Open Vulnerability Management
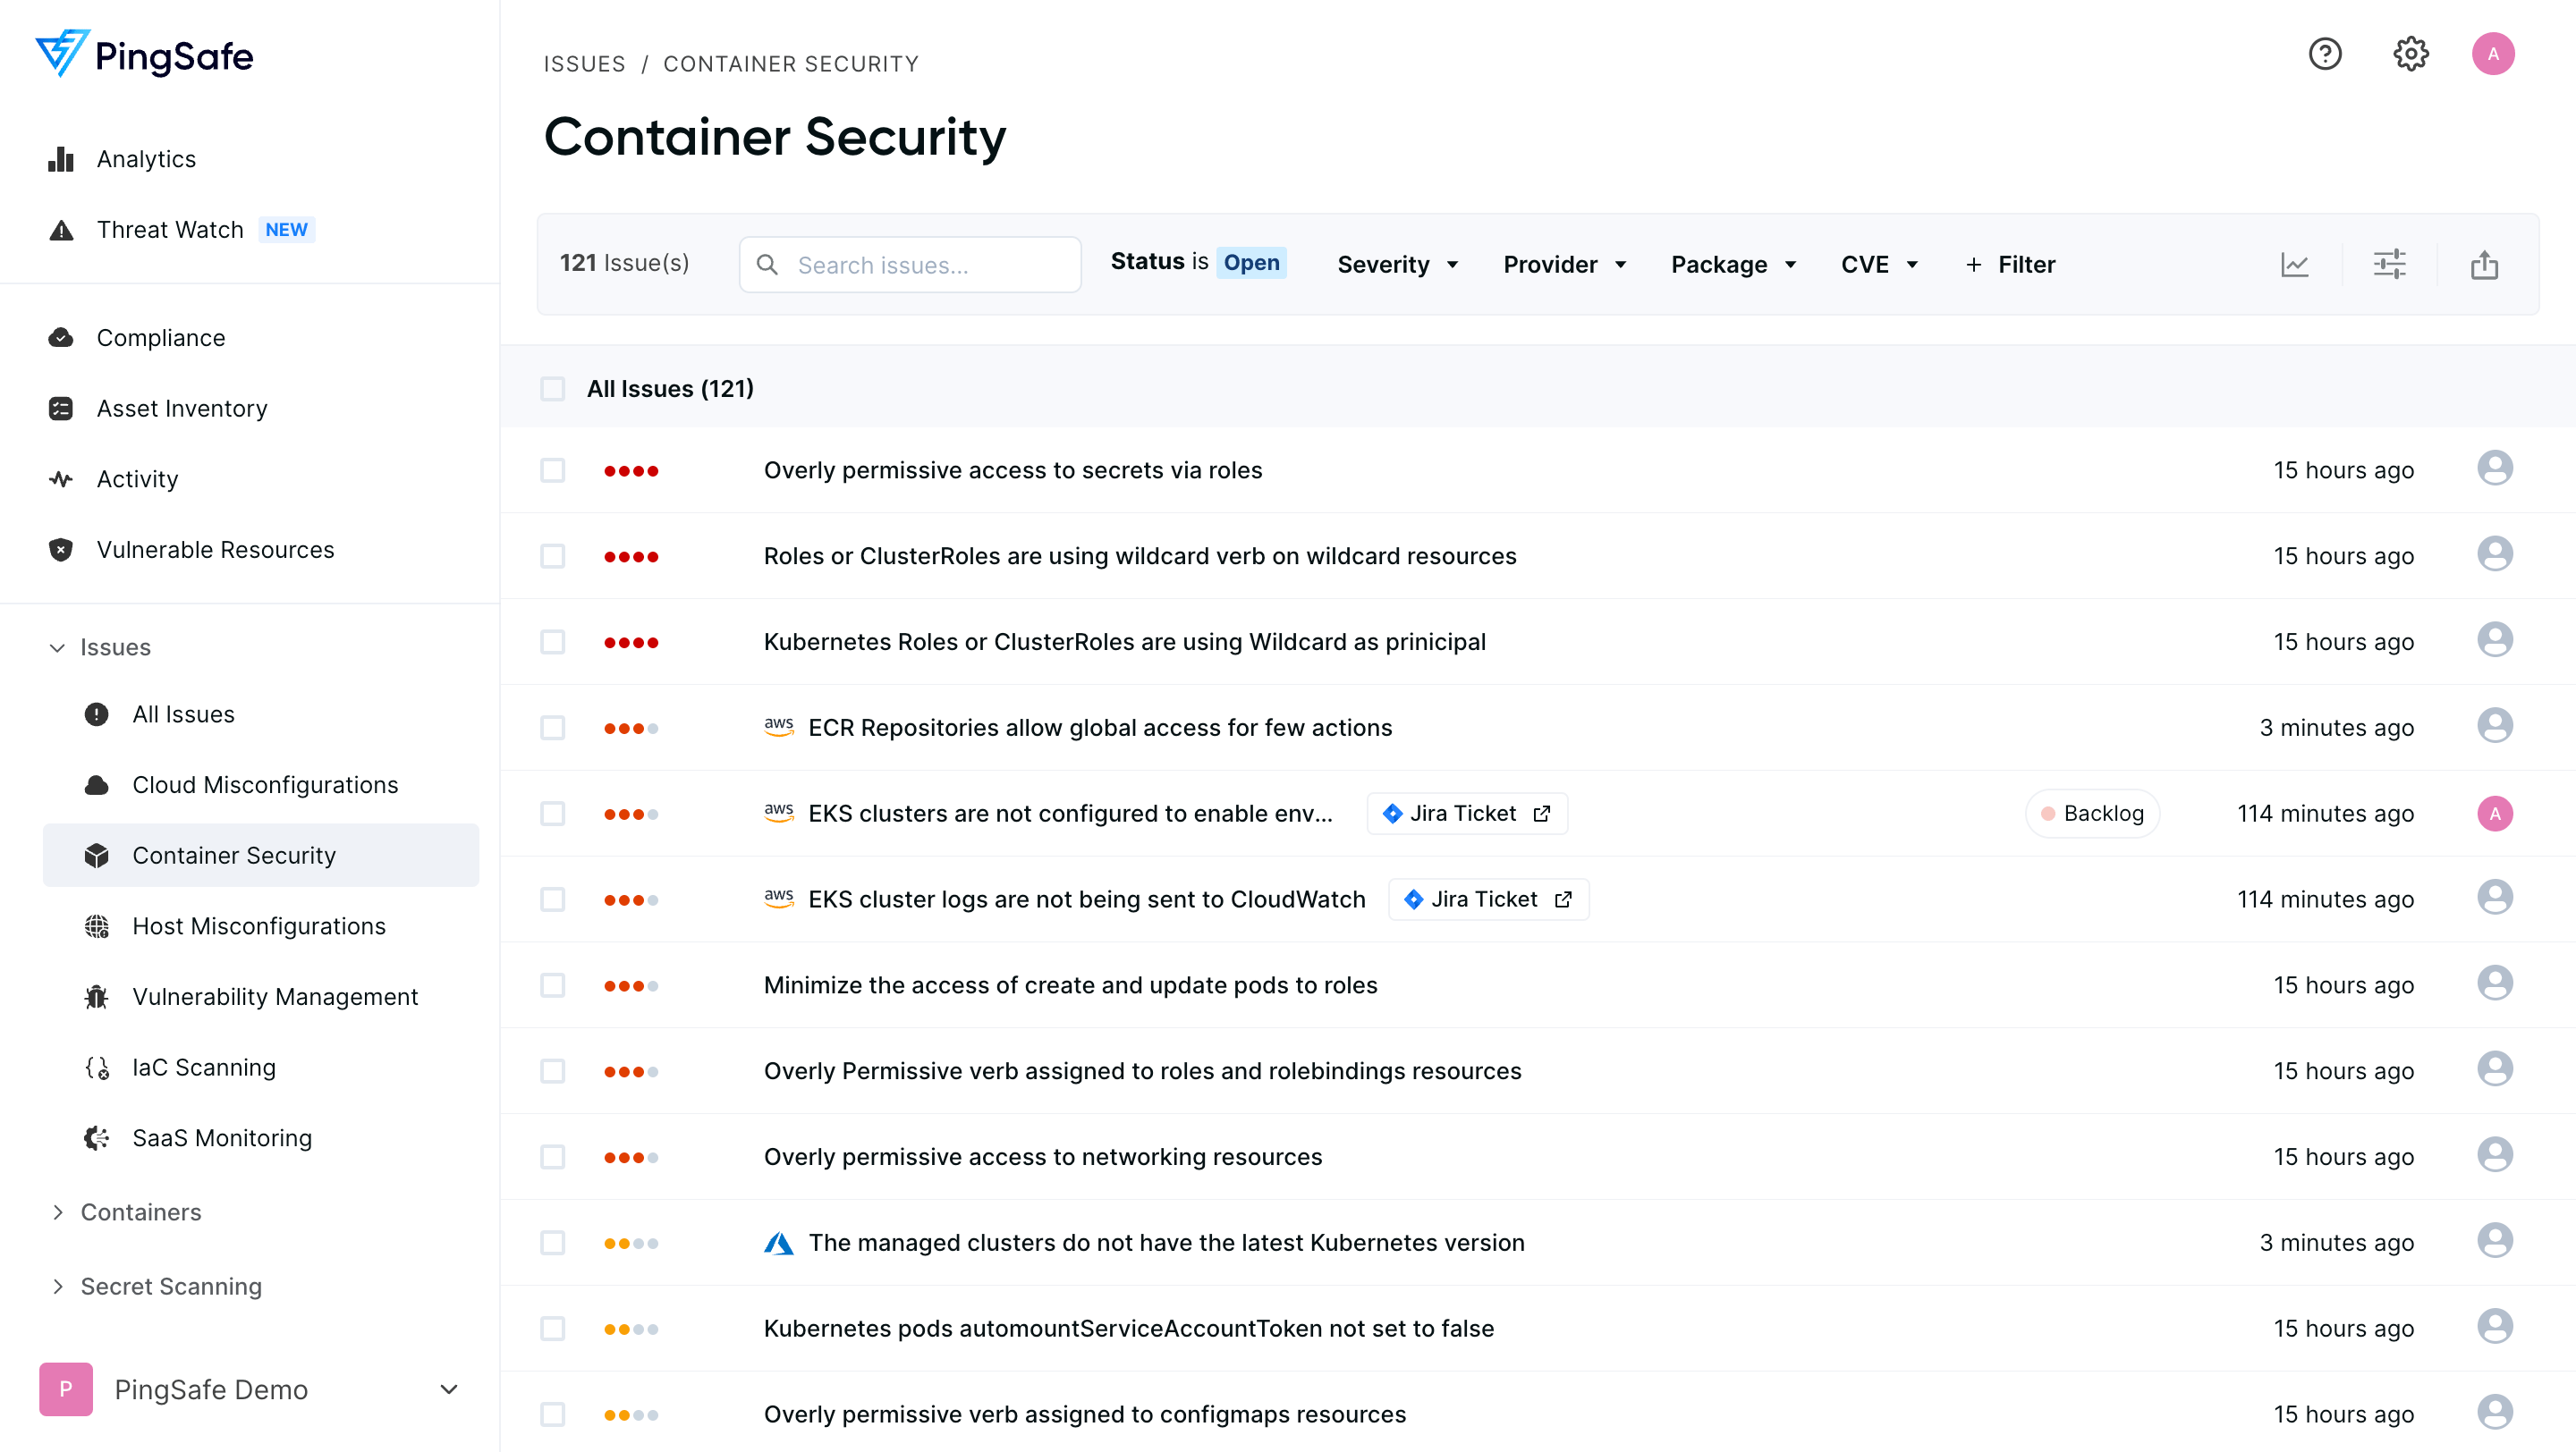 point(276,995)
